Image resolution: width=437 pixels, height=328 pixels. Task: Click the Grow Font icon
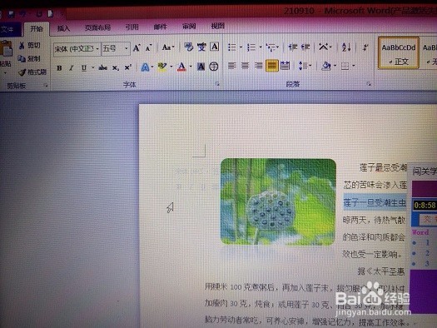pos(137,48)
